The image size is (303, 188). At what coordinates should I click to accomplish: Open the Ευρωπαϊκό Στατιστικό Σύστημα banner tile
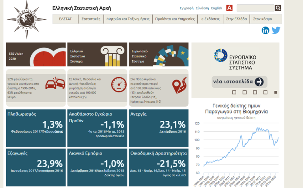(x=159, y=55)
